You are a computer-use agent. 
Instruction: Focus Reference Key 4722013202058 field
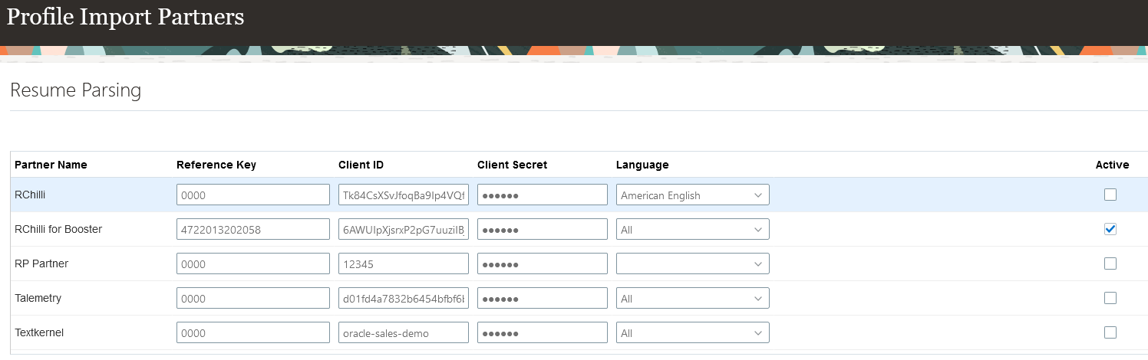point(253,229)
